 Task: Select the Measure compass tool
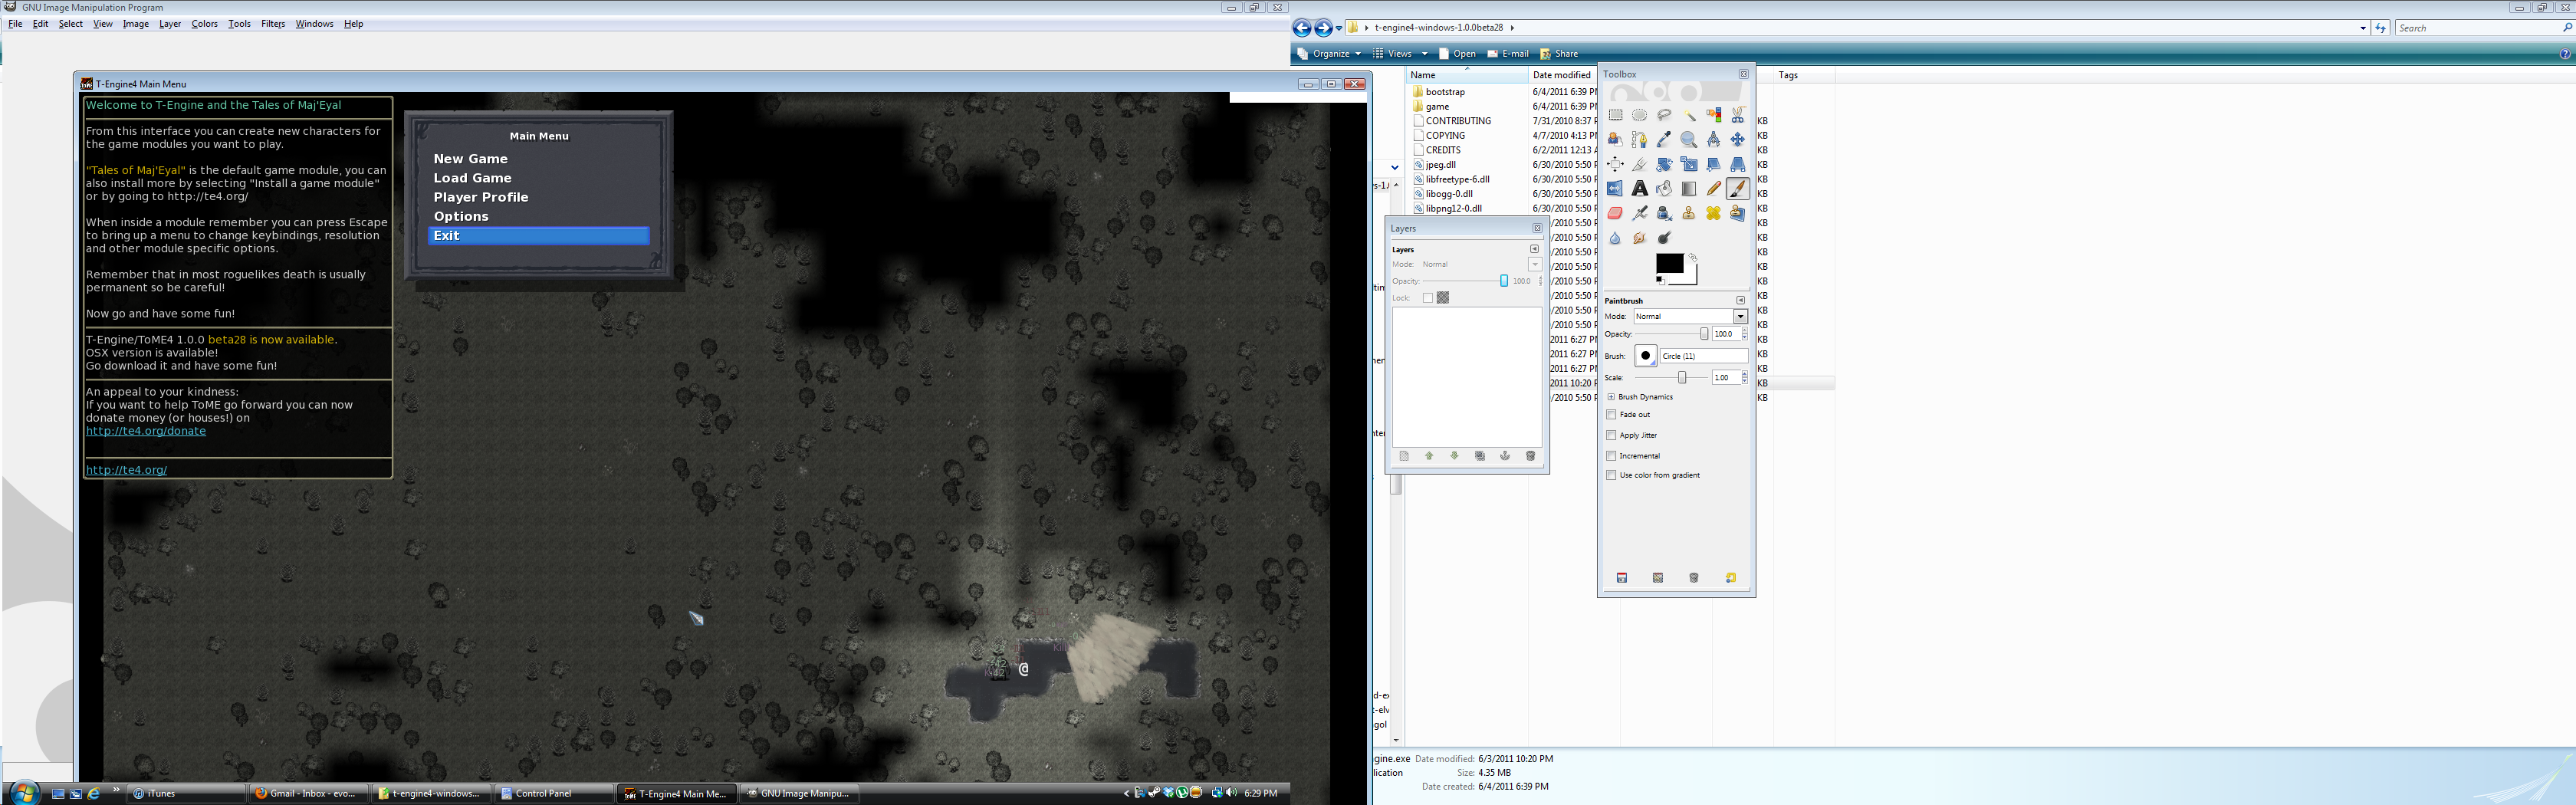[x=1714, y=140]
